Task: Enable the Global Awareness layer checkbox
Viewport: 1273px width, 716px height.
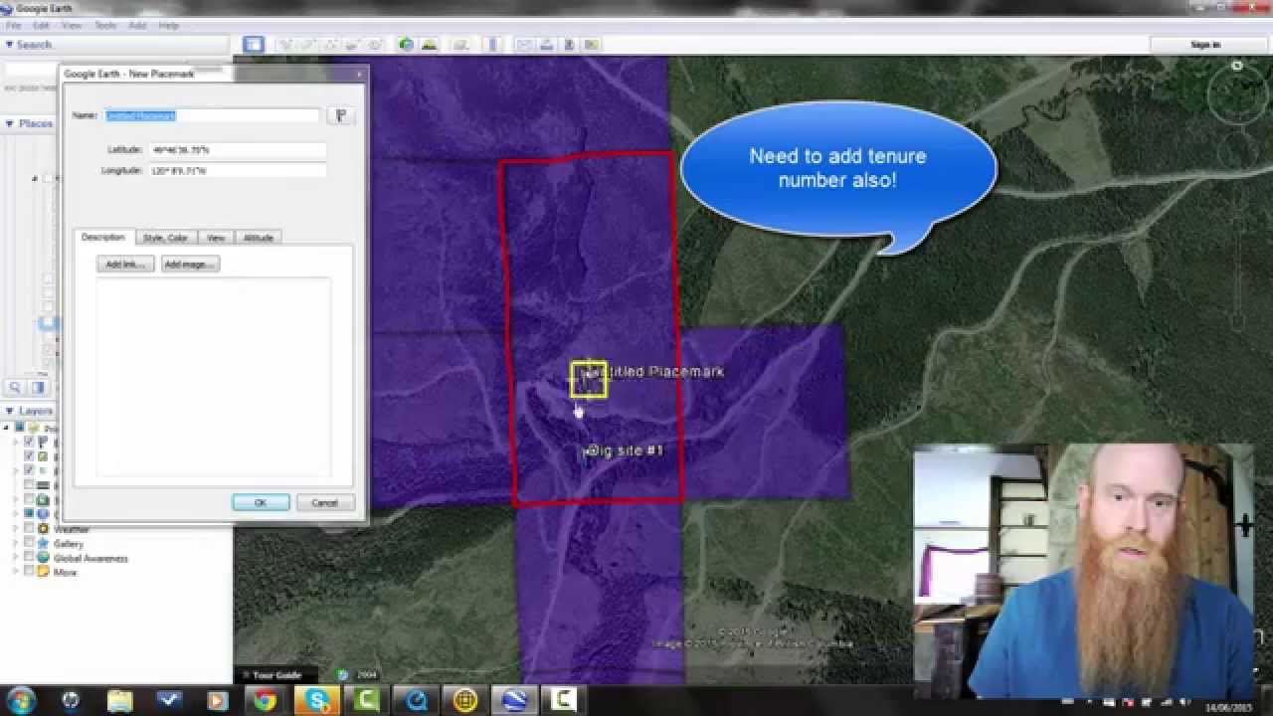Action: coord(28,557)
